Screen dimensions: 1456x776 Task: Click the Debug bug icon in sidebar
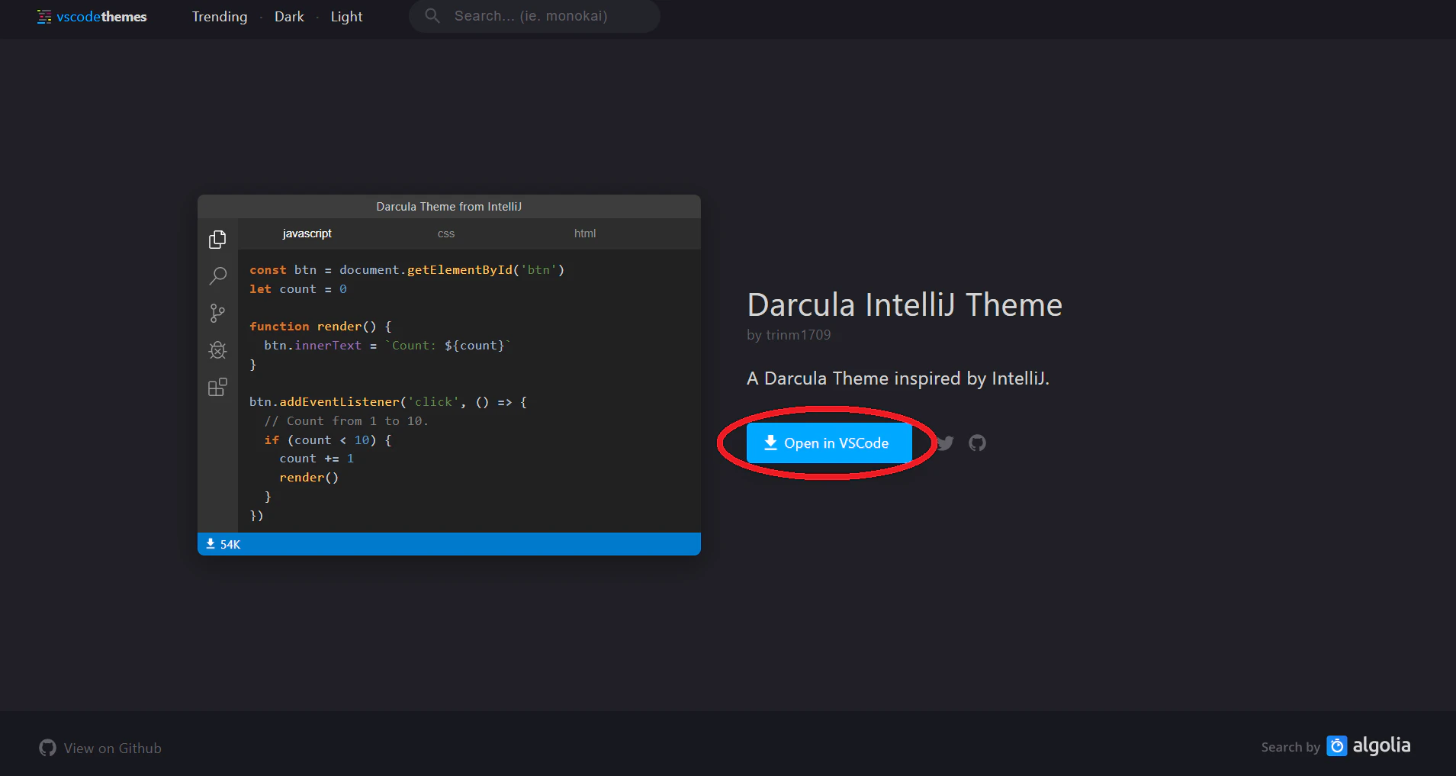click(217, 349)
